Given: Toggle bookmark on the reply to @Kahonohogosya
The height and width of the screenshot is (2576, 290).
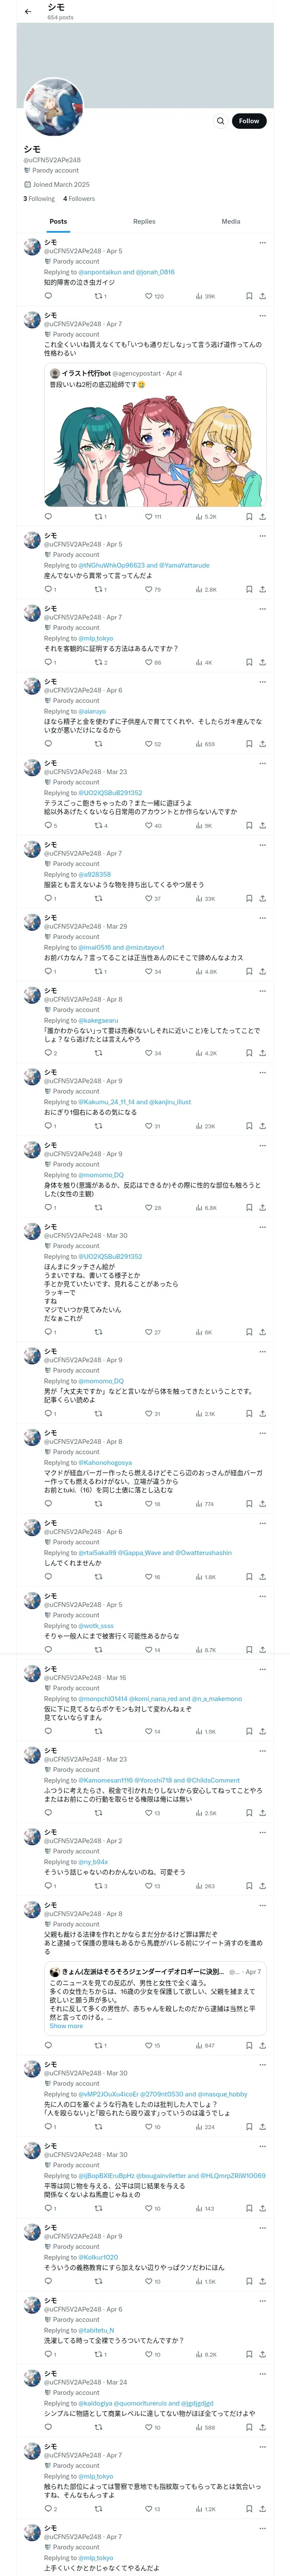Looking at the screenshot, I should point(249,1504).
